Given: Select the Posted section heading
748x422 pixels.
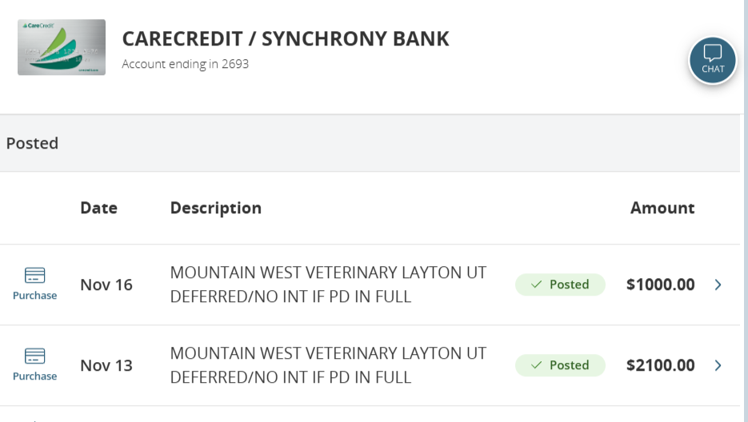Looking at the screenshot, I should (x=32, y=143).
